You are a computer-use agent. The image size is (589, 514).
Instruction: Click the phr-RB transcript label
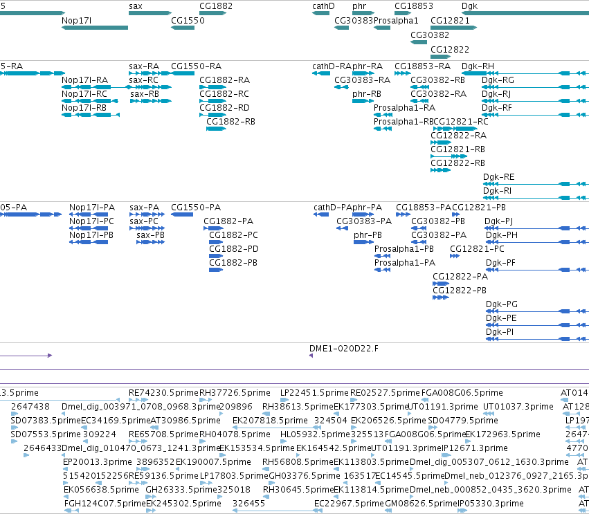coord(367,94)
